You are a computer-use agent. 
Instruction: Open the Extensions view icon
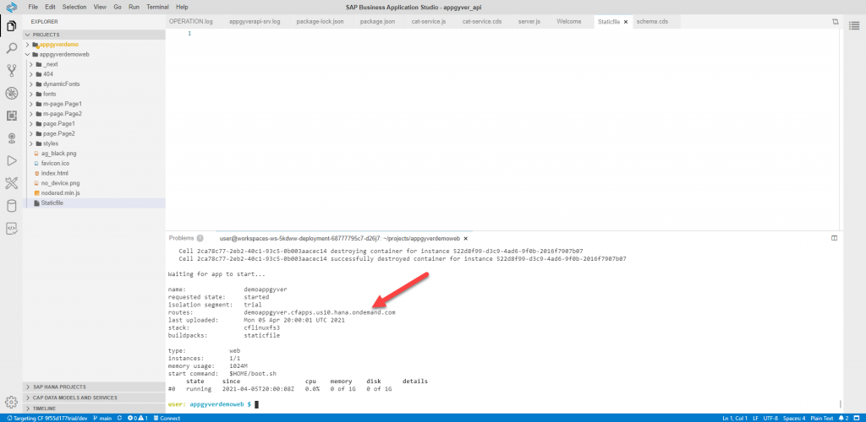pos(11,116)
